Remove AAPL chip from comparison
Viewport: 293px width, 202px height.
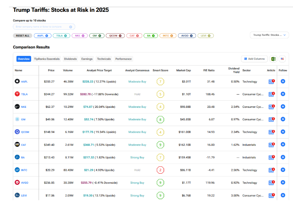[x=47, y=36]
